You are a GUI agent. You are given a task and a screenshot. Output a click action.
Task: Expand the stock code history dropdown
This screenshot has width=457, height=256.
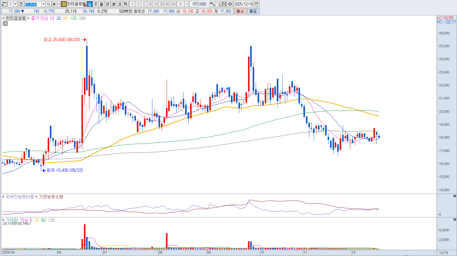43,4
